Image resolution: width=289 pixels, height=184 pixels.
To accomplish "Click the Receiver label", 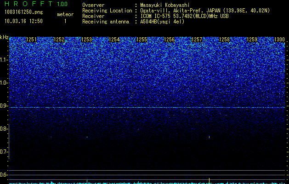I will click(93, 16).
